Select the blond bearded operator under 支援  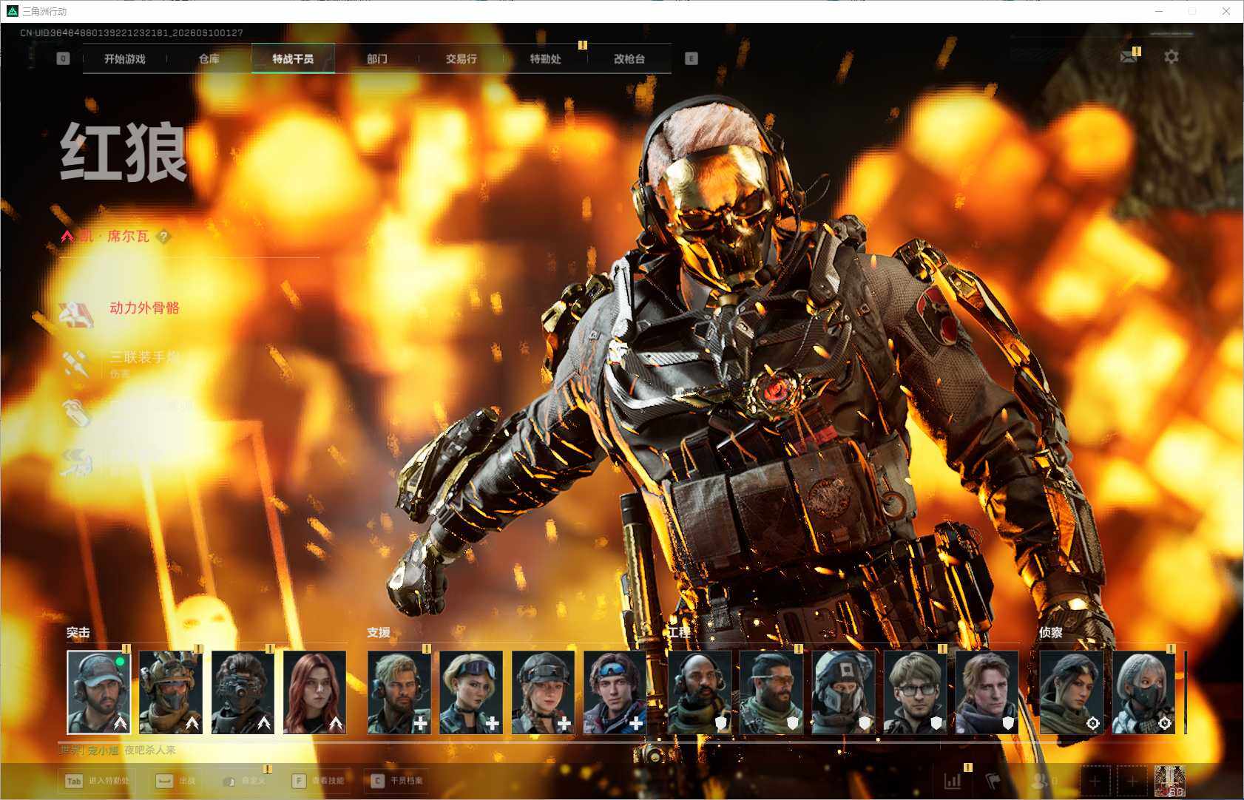coord(399,692)
